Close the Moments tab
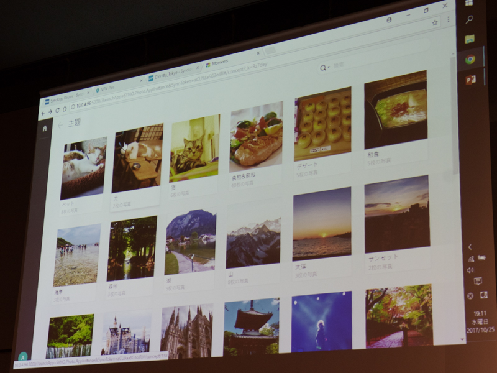 258,53
